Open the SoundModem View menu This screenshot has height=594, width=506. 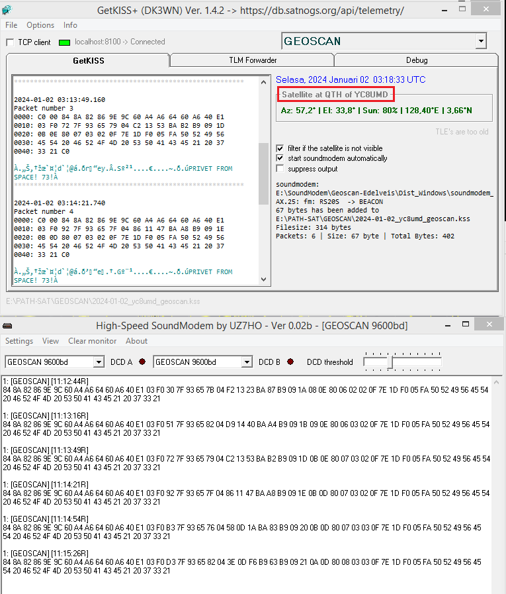(50, 341)
